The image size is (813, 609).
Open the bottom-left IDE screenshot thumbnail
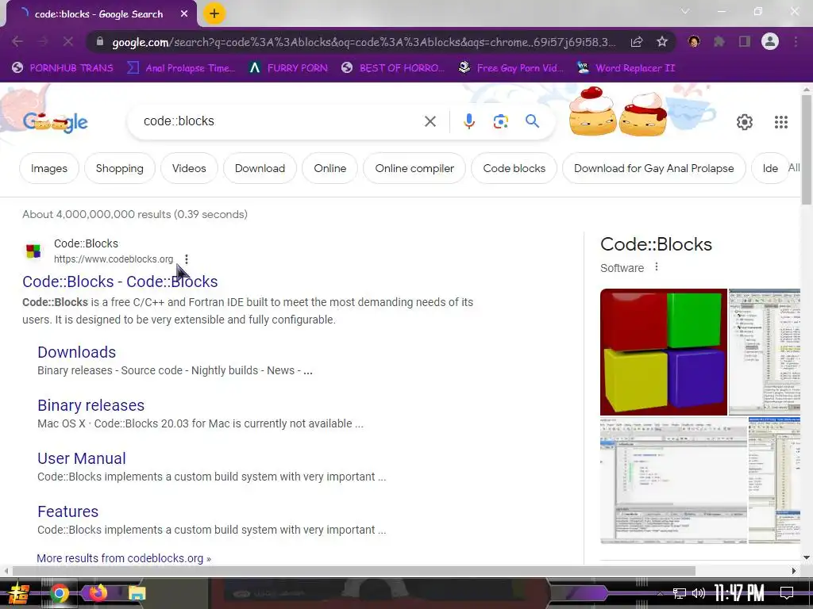point(673,481)
